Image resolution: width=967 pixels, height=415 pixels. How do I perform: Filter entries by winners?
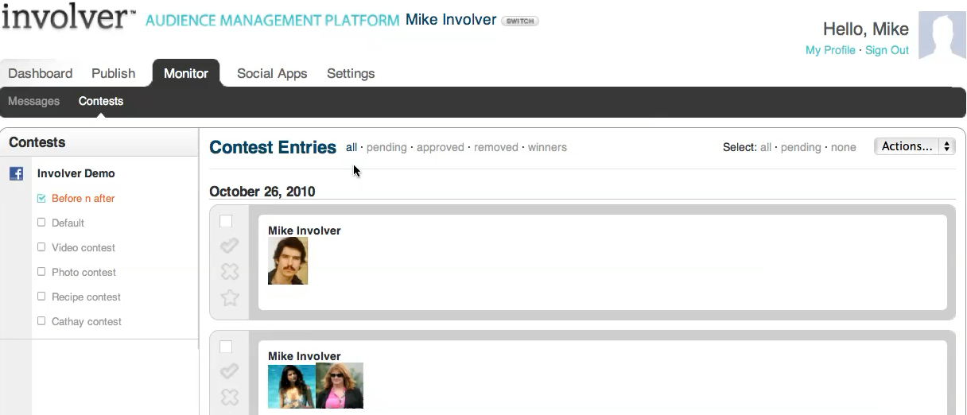click(x=547, y=147)
